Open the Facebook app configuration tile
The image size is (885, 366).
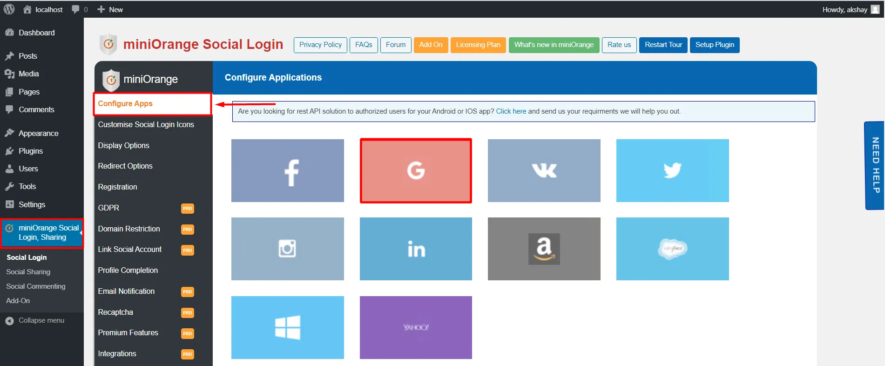pyautogui.click(x=287, y=170)
